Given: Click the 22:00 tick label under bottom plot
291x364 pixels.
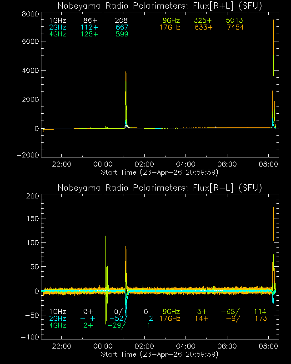Looking at the screenshot, I should [61, 347].
